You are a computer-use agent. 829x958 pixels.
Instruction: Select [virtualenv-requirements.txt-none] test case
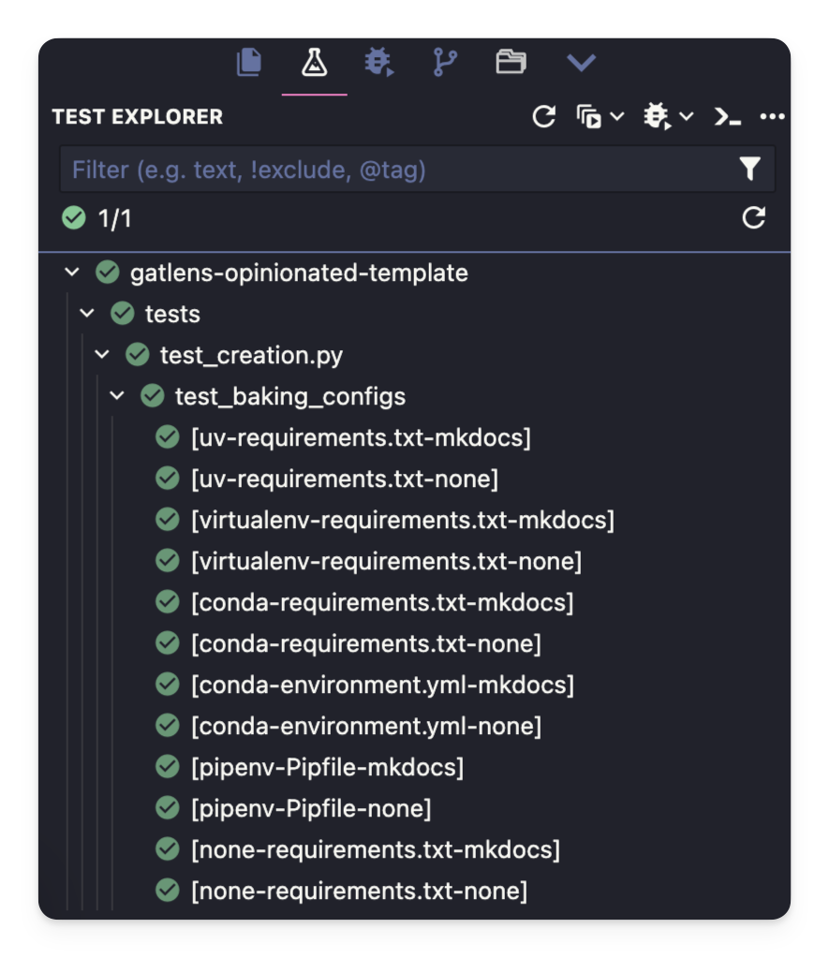coord(386,562)
